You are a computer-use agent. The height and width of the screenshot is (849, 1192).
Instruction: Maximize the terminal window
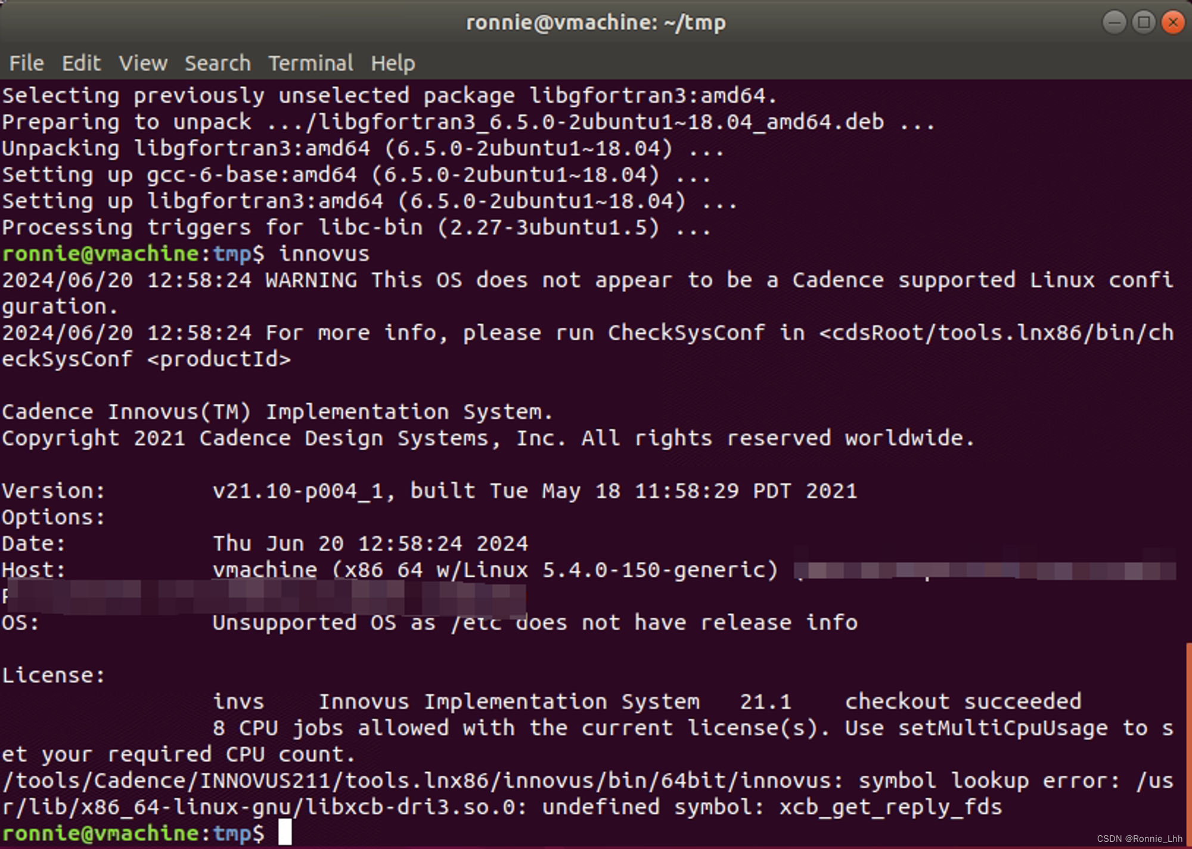(1144, 23)
